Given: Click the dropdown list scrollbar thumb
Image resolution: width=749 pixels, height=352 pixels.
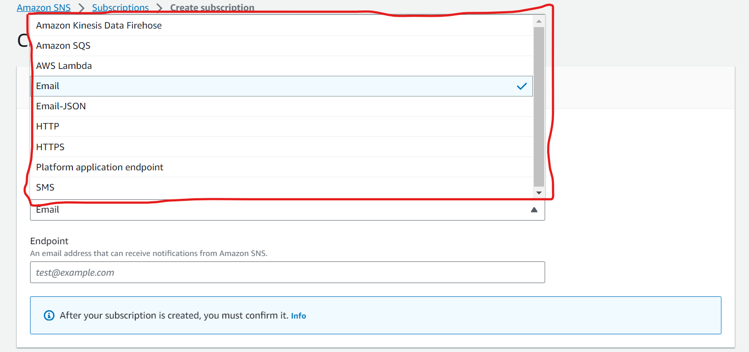Looking at the screenshot, I should pos(539,107).
